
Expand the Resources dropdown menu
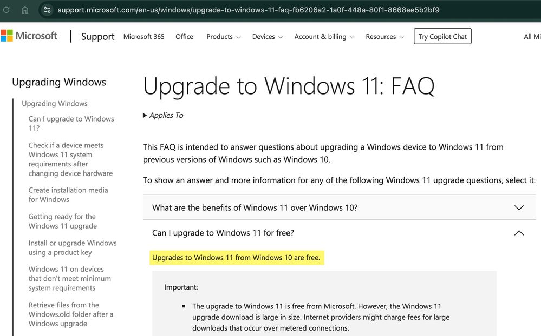[x=384, y=37]
